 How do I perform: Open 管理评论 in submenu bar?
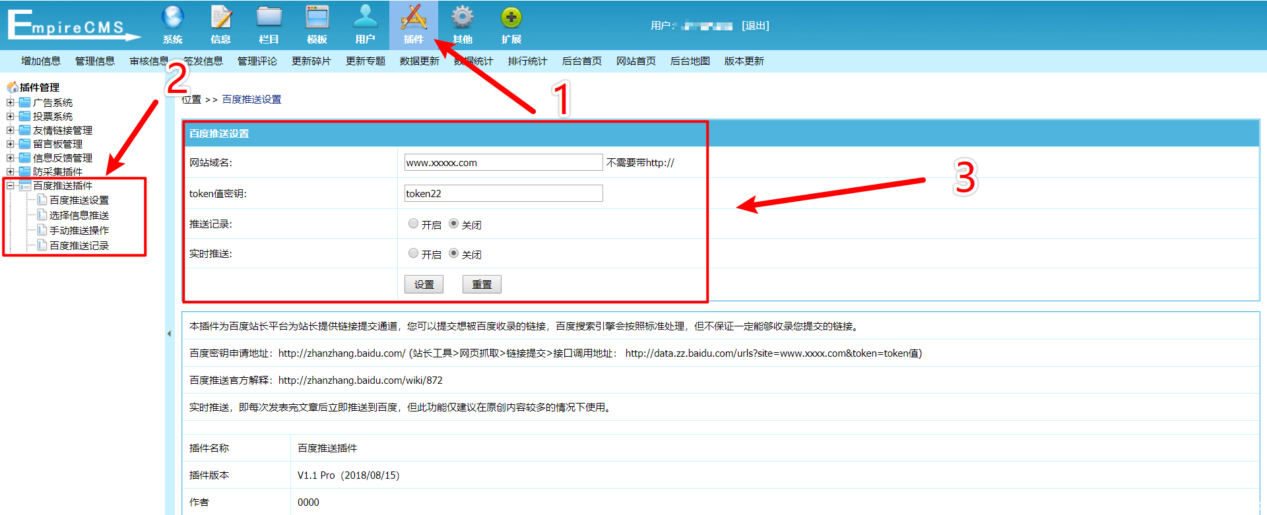click(x=257, y=61)
